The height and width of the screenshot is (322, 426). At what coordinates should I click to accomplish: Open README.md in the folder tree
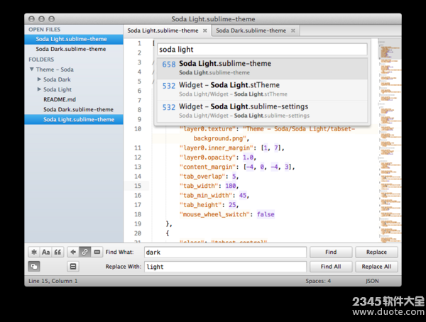point(60,99)
